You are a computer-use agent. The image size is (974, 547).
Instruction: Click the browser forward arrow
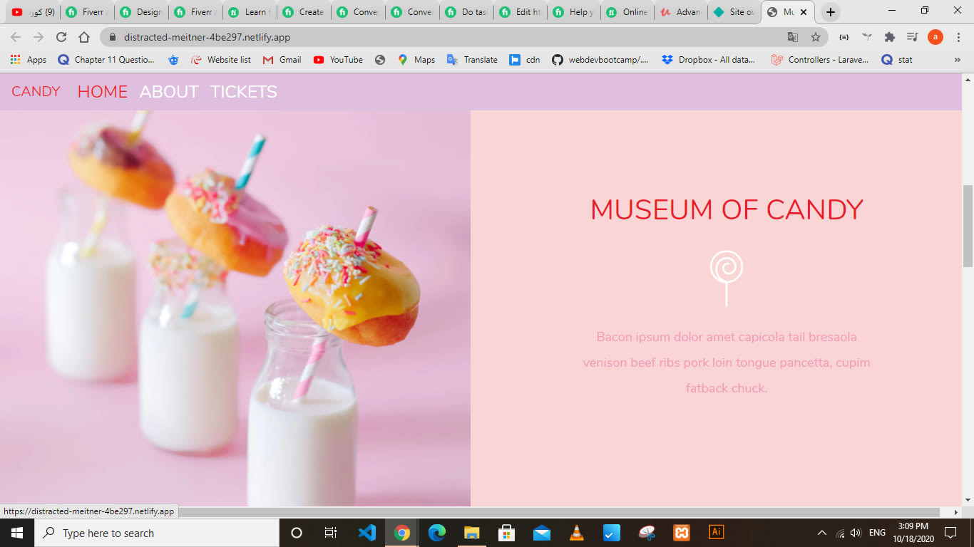point(39,37)
